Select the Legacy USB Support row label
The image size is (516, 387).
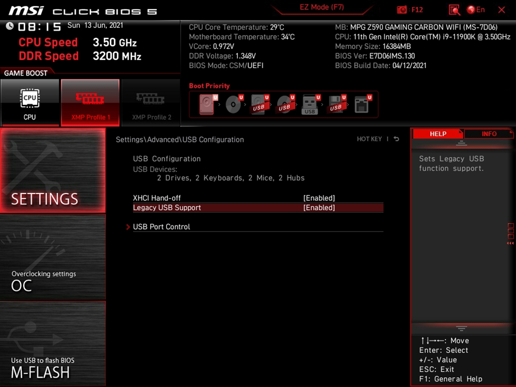pyautogui.click(x=167, y=207)
